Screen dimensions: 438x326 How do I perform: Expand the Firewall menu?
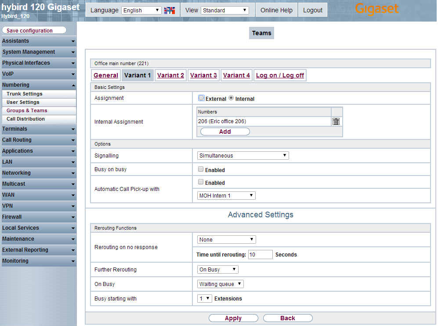tap(38, 217)
